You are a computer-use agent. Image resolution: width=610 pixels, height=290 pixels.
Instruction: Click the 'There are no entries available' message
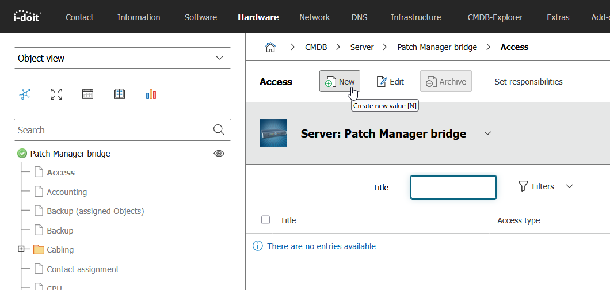[x=321, y=246]
